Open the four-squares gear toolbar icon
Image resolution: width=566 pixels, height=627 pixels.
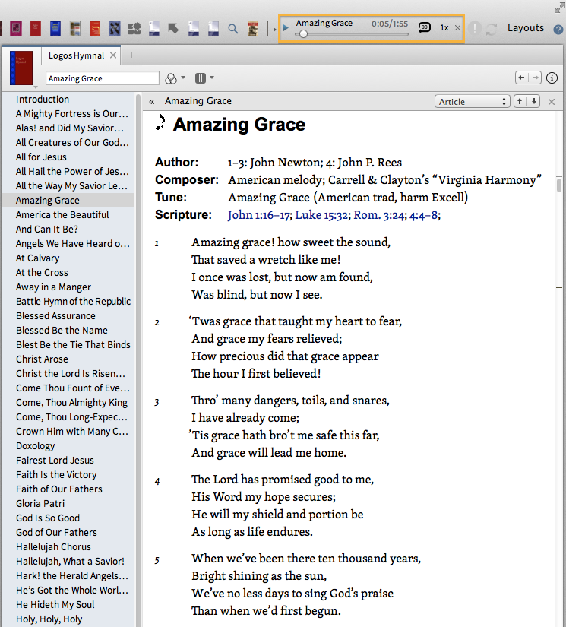(134, 28)
